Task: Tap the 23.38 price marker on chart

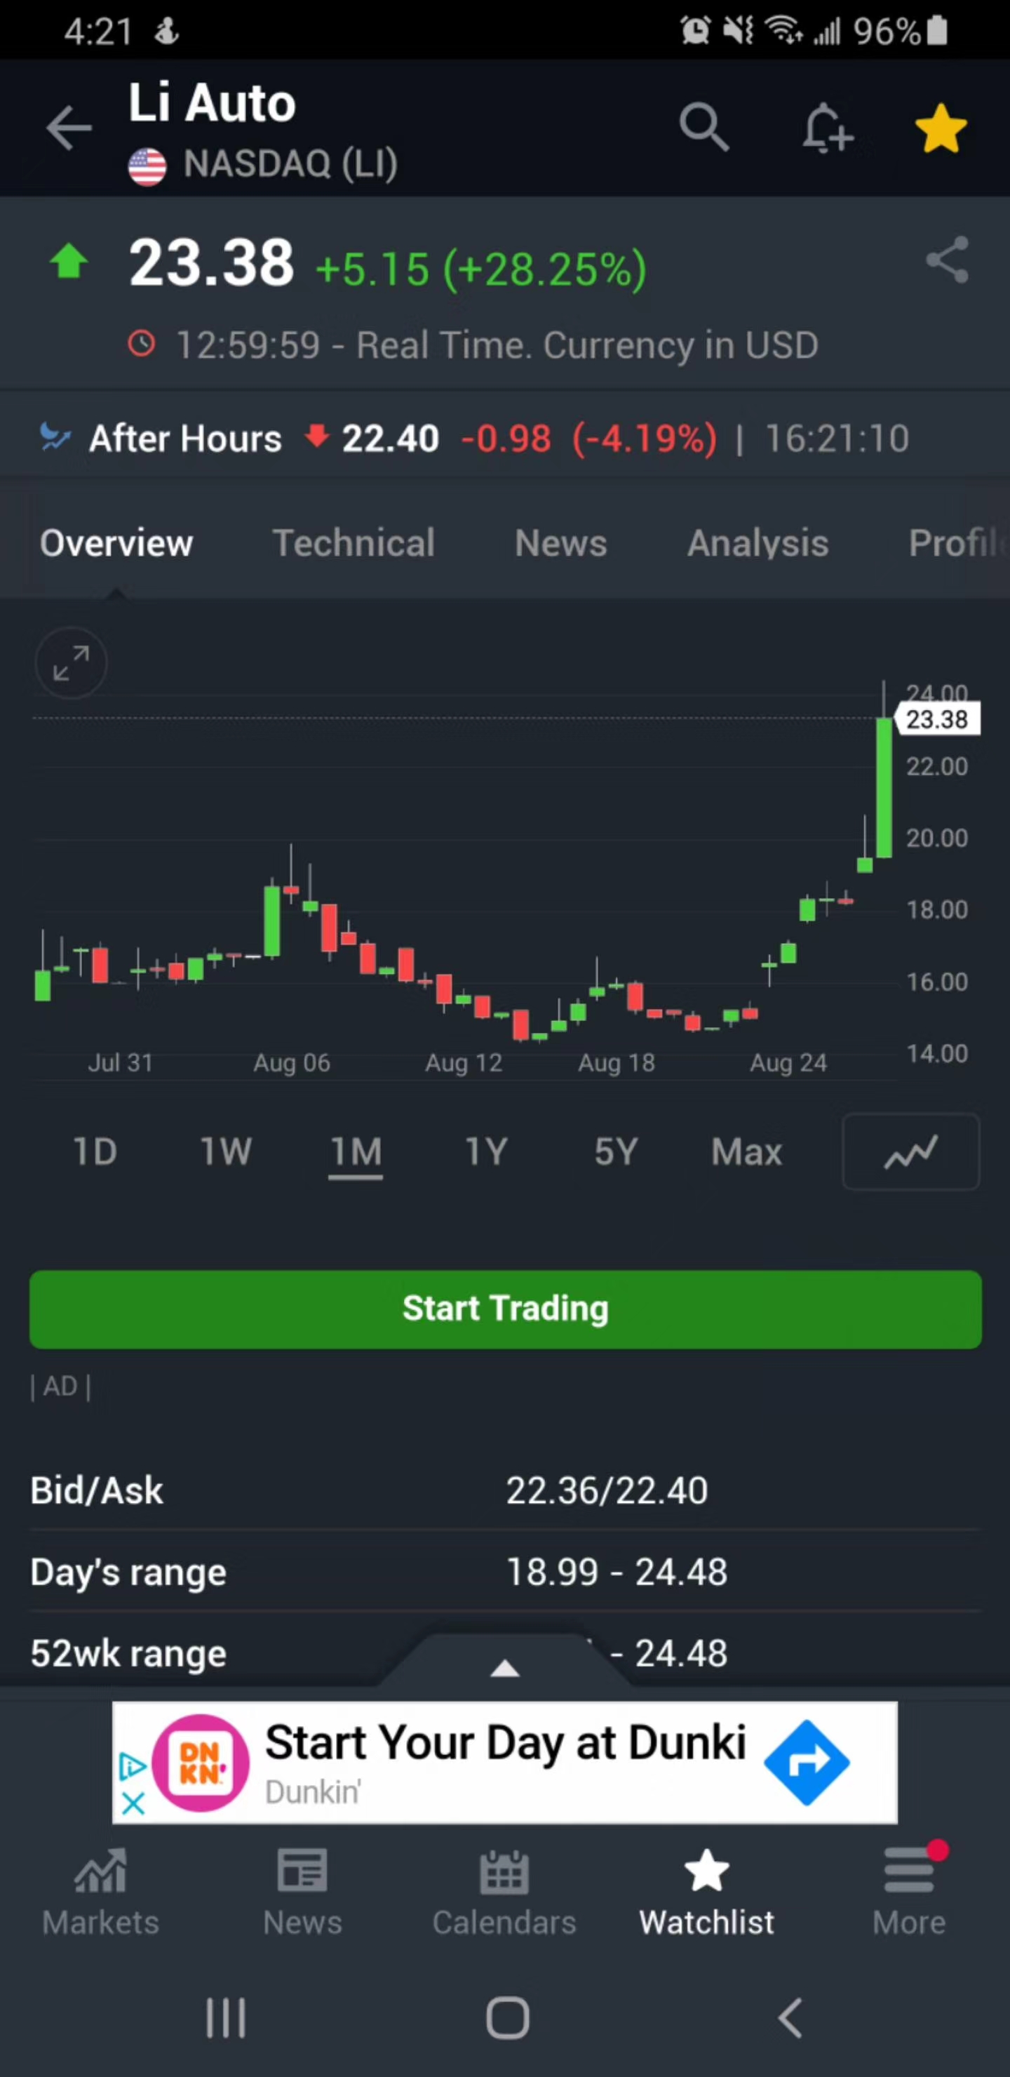Action: pyautogui.click(x=936, y=719)
